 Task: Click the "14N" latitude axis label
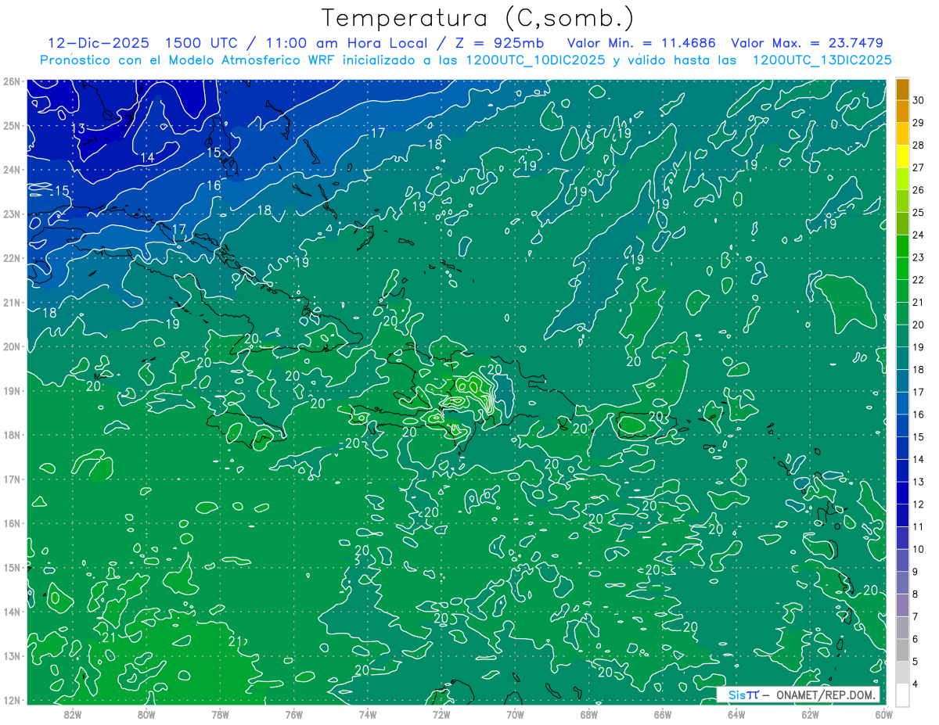coord(12,612)
